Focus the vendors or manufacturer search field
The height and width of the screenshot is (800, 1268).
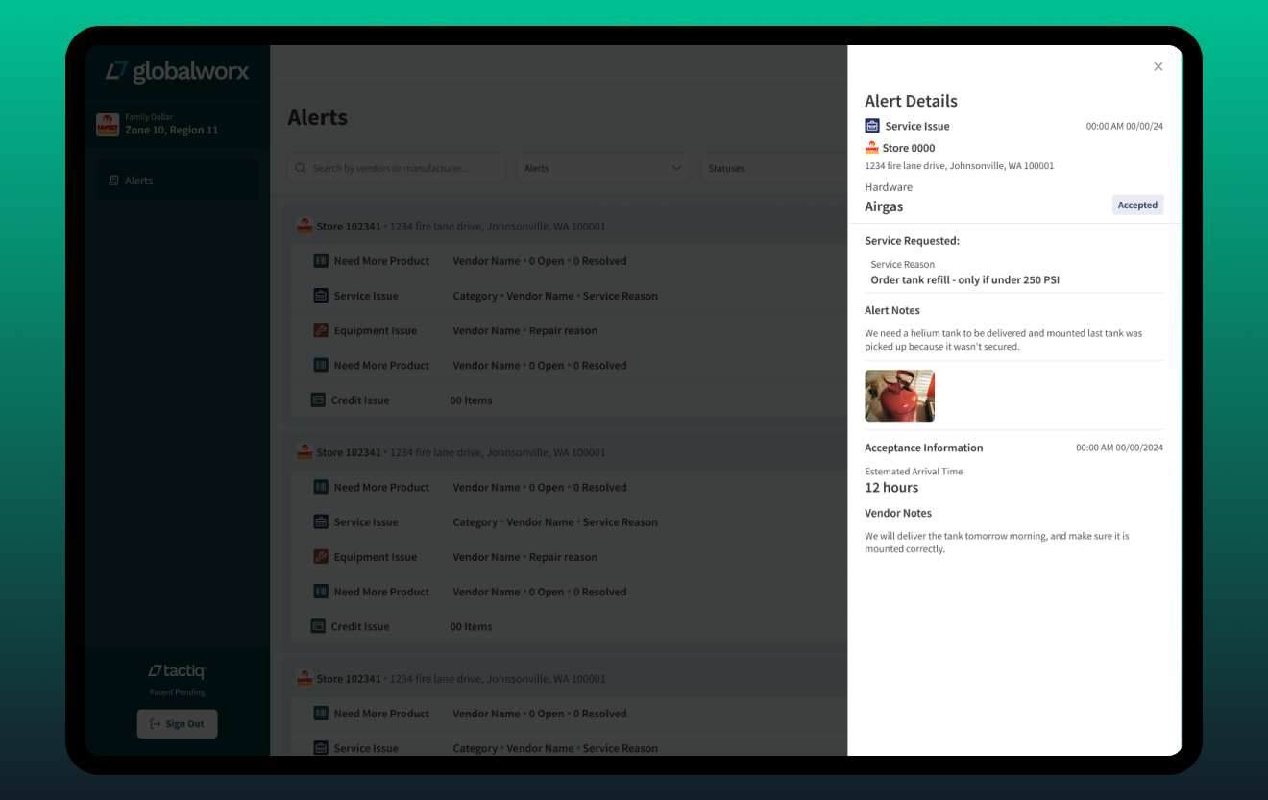coord(396,168)
